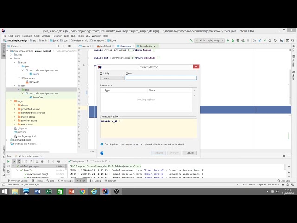Collapse all test results icon

(42, 161)
